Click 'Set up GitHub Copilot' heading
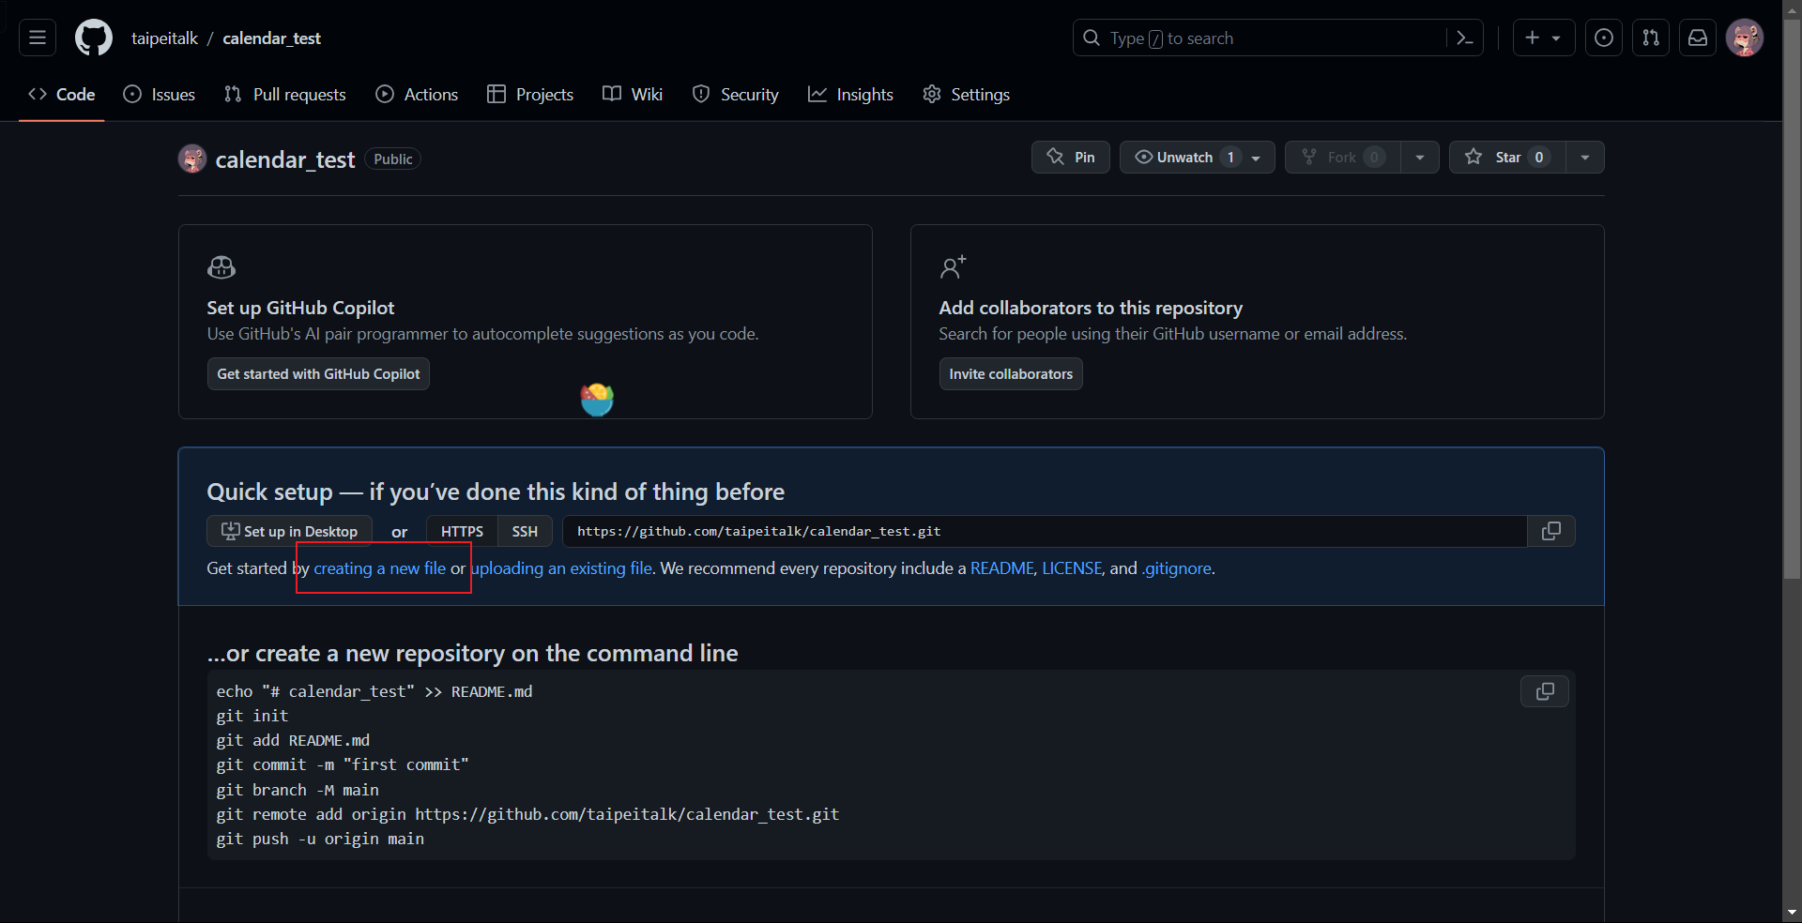 tap(300, 308)
